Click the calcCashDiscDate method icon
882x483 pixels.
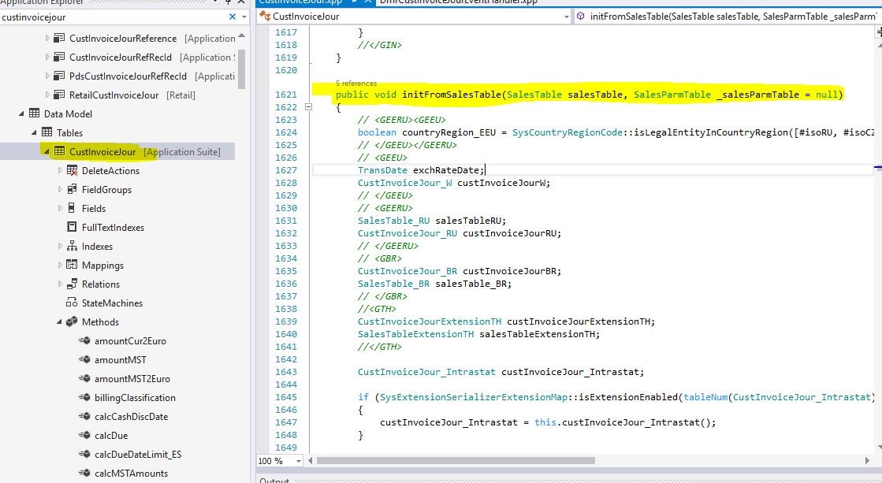point(84,417)
